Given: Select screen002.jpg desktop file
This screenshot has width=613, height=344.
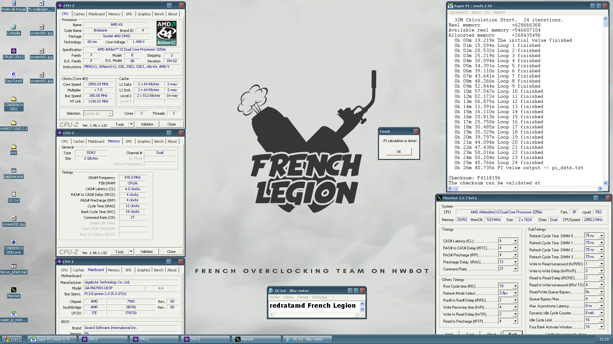Looking at the screenshot, I should pos(42,54).
